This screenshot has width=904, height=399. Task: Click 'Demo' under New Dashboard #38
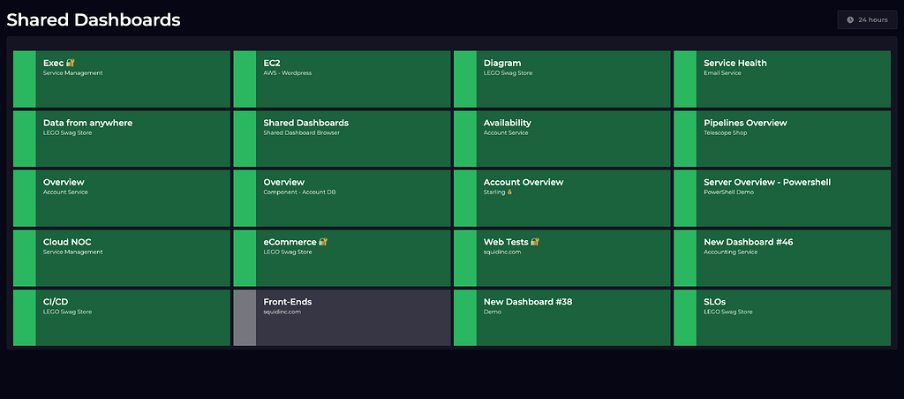(x=493, y=312)
